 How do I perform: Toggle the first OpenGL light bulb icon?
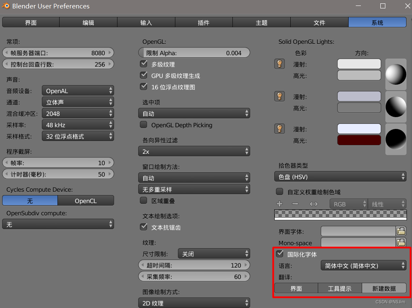coord(279,64)
